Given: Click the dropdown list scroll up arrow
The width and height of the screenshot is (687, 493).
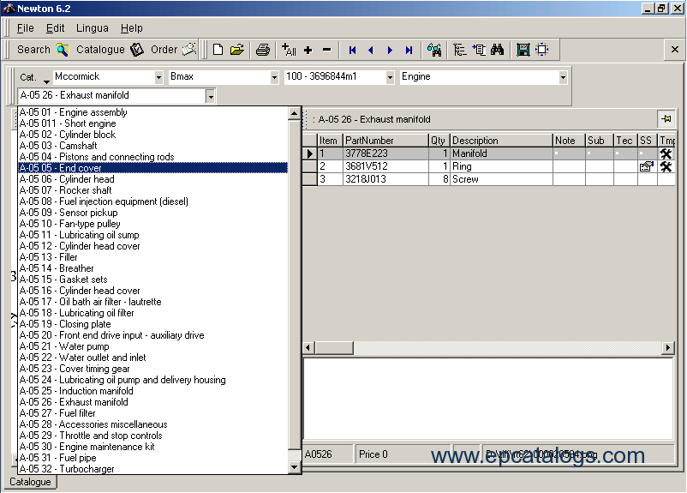Looking at the screenshot, I should [x=294, y=113].
